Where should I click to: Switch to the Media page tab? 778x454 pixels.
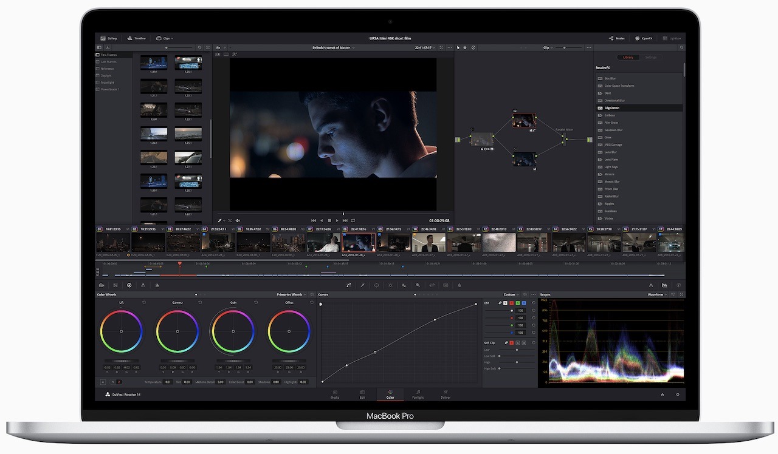[x=335, y=395]
